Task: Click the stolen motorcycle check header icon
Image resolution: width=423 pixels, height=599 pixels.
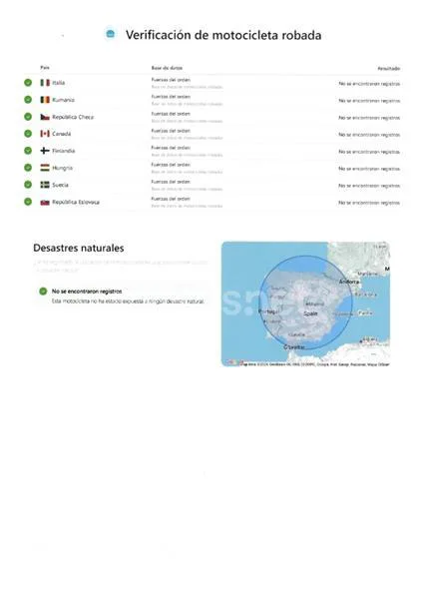Action: click(111, 34)
